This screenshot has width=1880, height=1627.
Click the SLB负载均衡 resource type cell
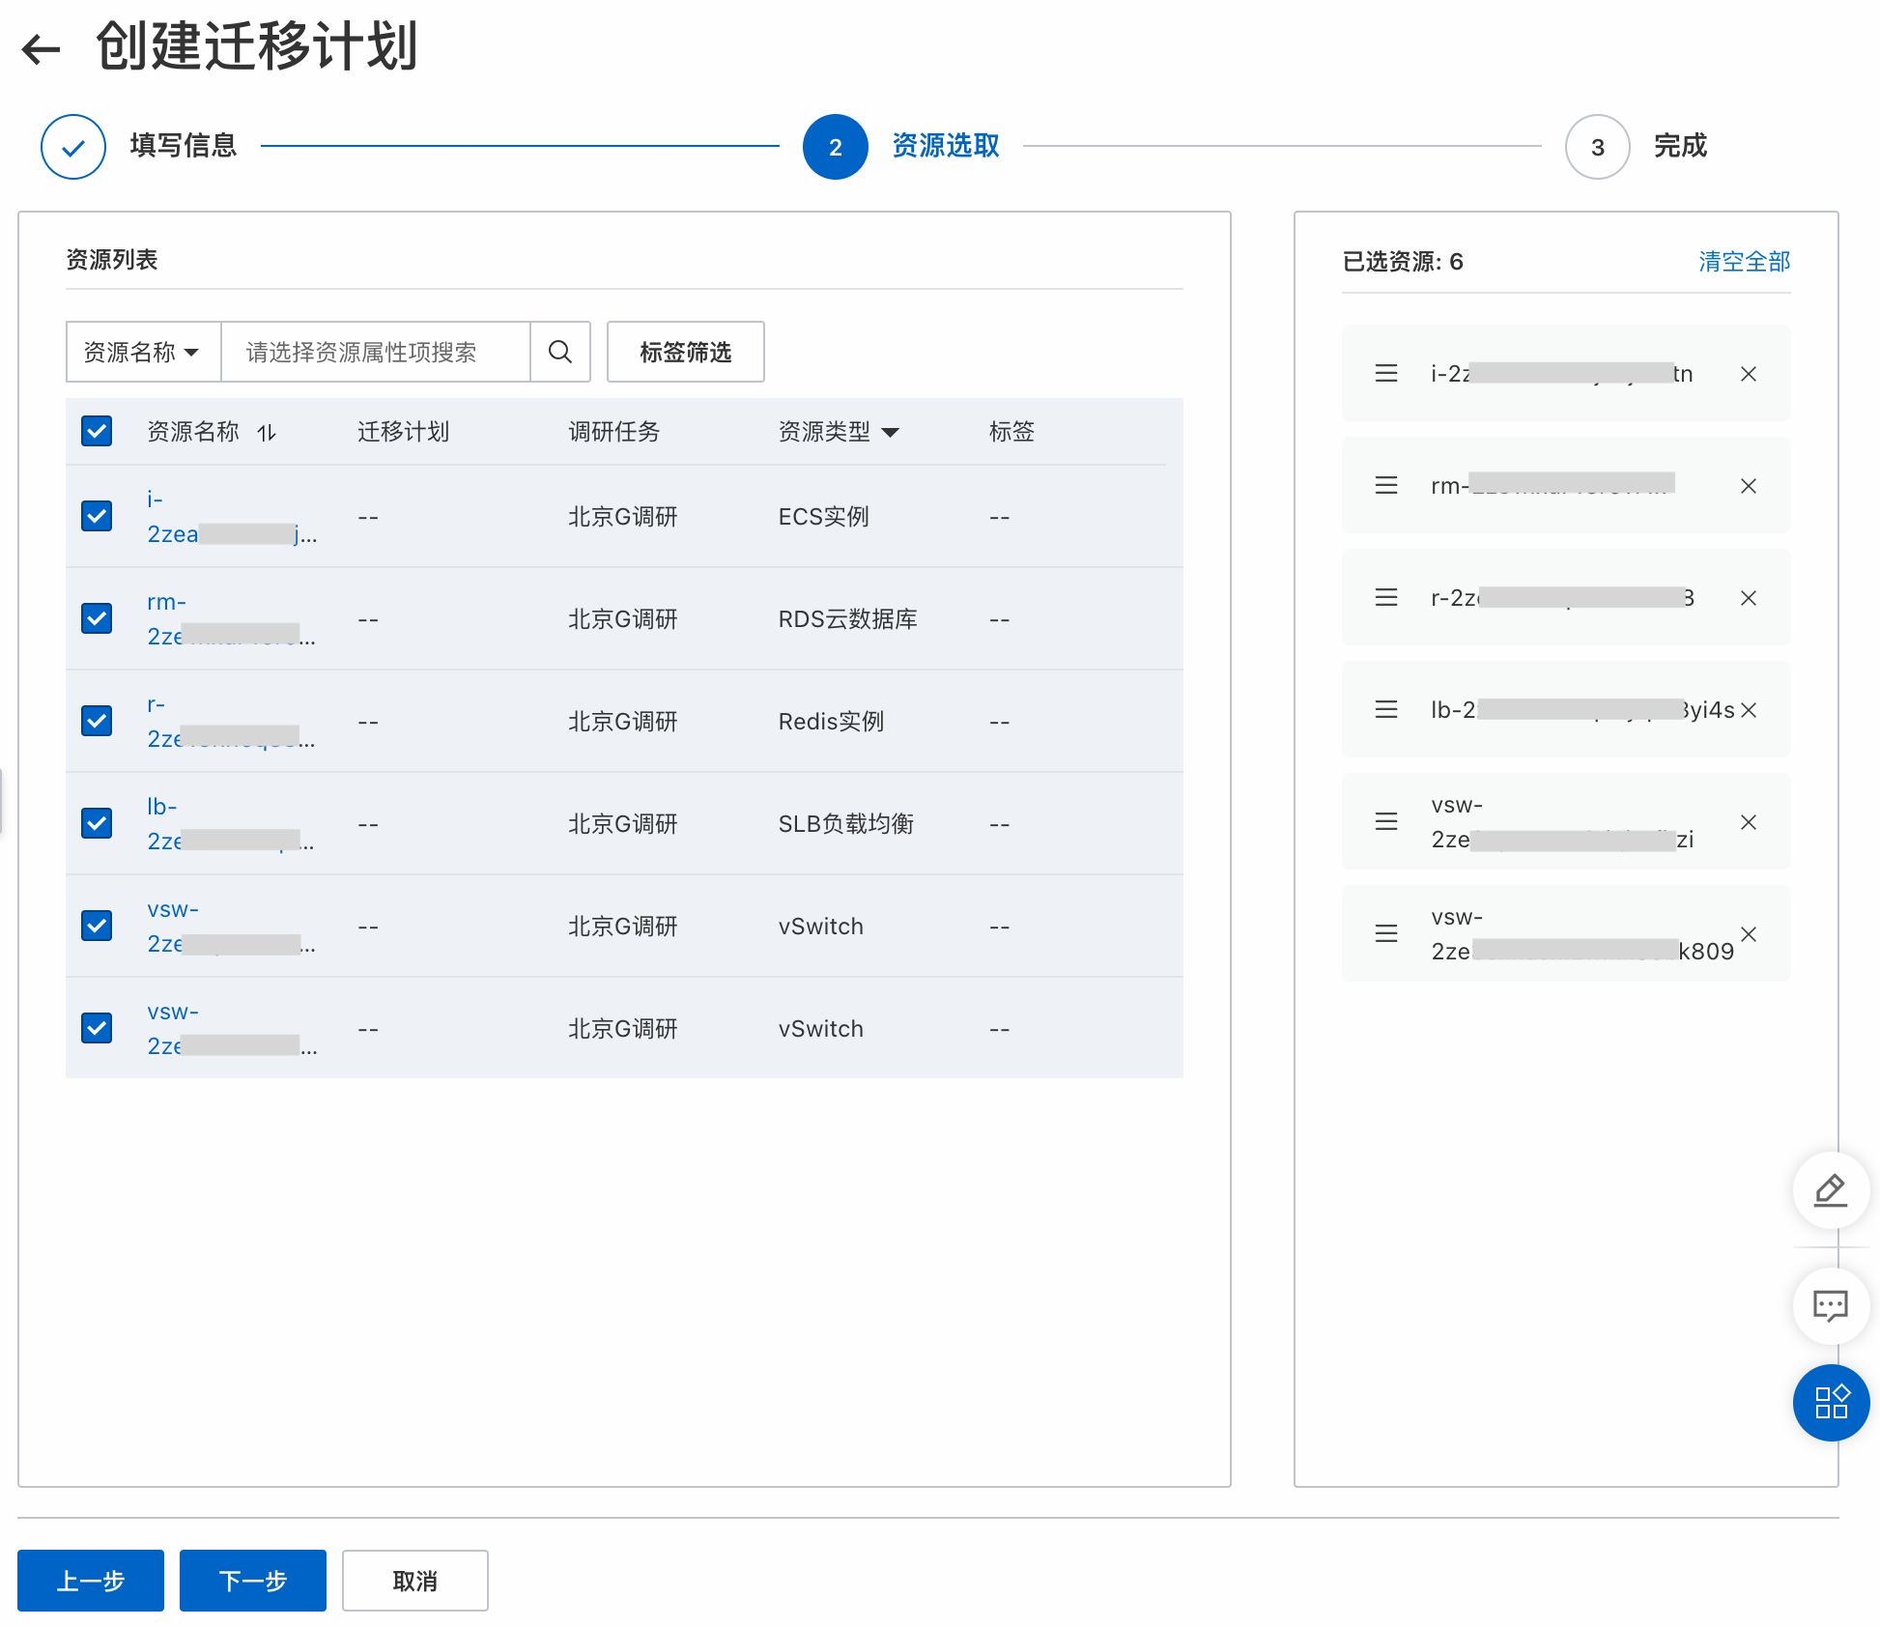click(x=846, y=824)
